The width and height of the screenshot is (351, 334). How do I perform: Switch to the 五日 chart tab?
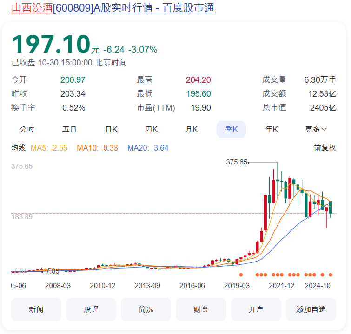(x=69, y=129)
